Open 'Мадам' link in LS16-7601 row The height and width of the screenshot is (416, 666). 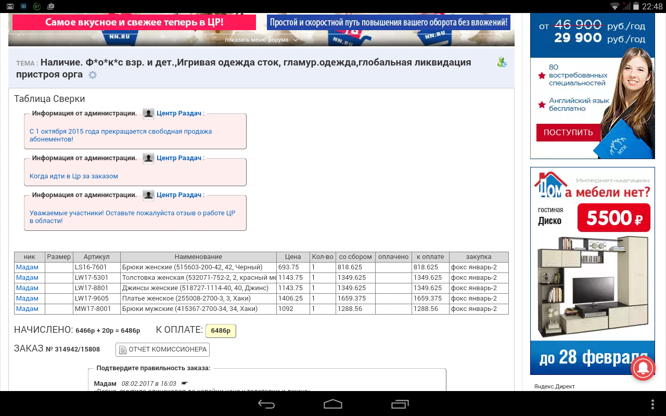point(27,267)
